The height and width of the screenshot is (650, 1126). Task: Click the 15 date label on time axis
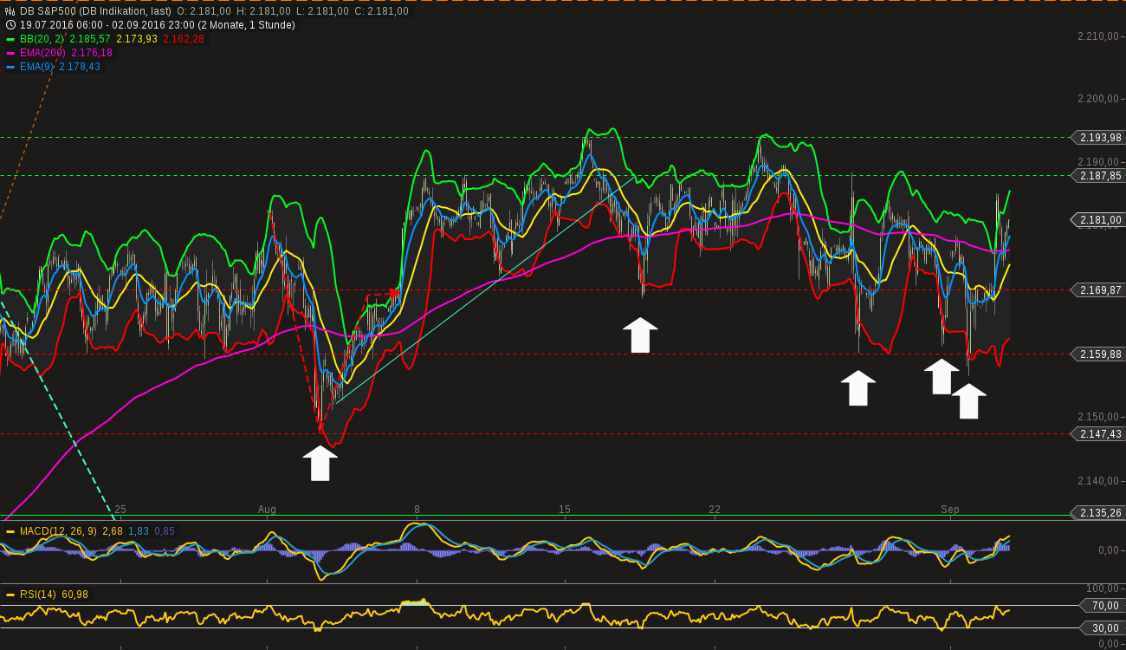[x=565, y=510]
